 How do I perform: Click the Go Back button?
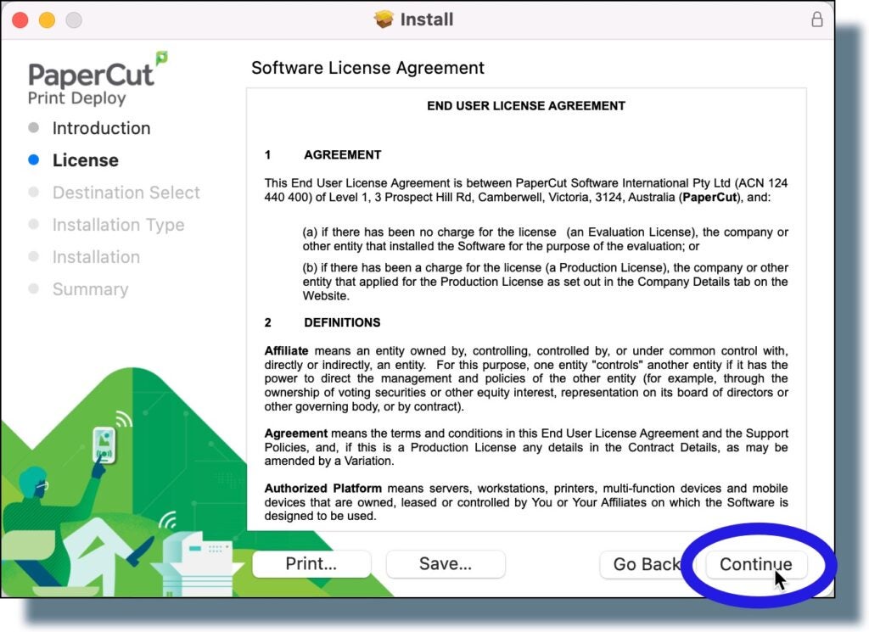pos(647,564)
